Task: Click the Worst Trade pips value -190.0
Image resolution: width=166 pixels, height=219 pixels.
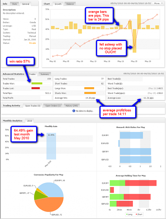Action: click(x=159, y=93)
